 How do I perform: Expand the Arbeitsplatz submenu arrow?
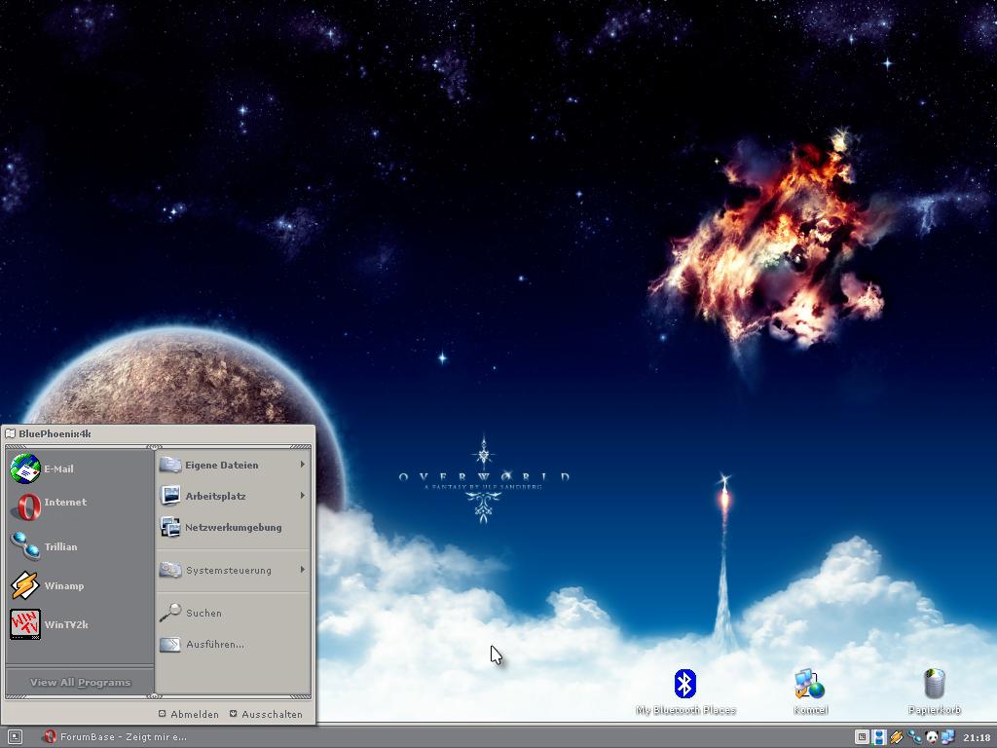pyautogui.click(x=303, y=496)
